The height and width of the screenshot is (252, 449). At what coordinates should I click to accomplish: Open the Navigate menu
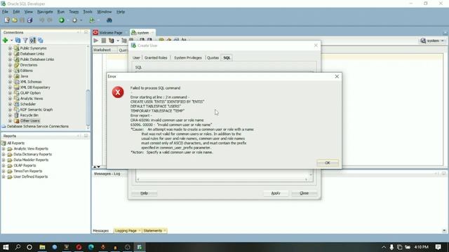(x=45, y=12)
